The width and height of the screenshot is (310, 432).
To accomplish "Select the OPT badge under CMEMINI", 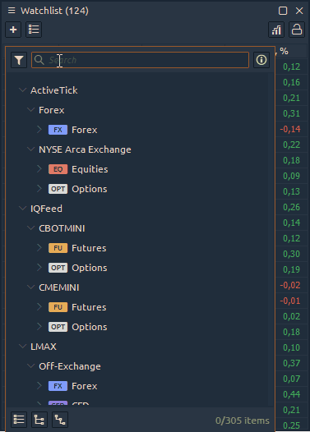I will [58, 327].
